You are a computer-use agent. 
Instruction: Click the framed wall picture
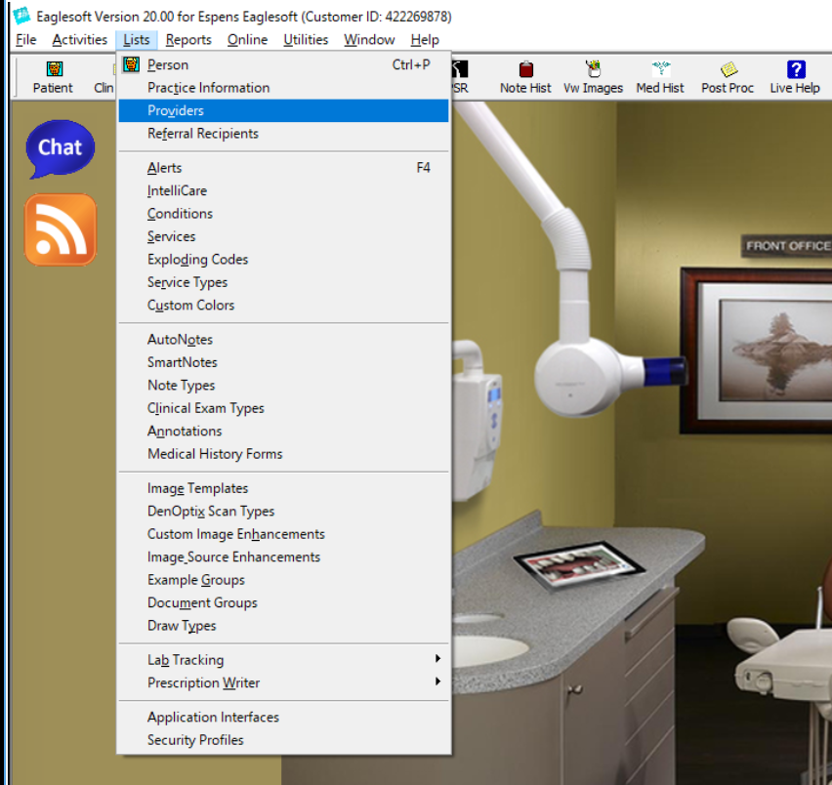tap(756, 351)
